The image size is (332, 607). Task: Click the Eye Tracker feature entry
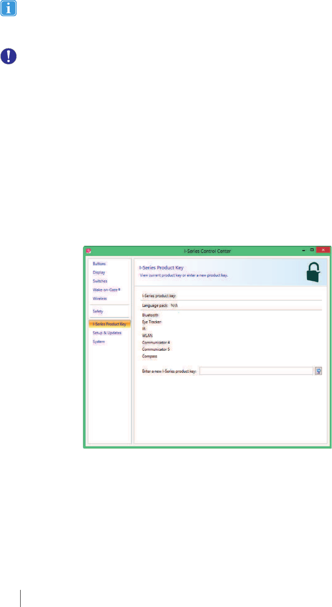[x=152, y=322]
